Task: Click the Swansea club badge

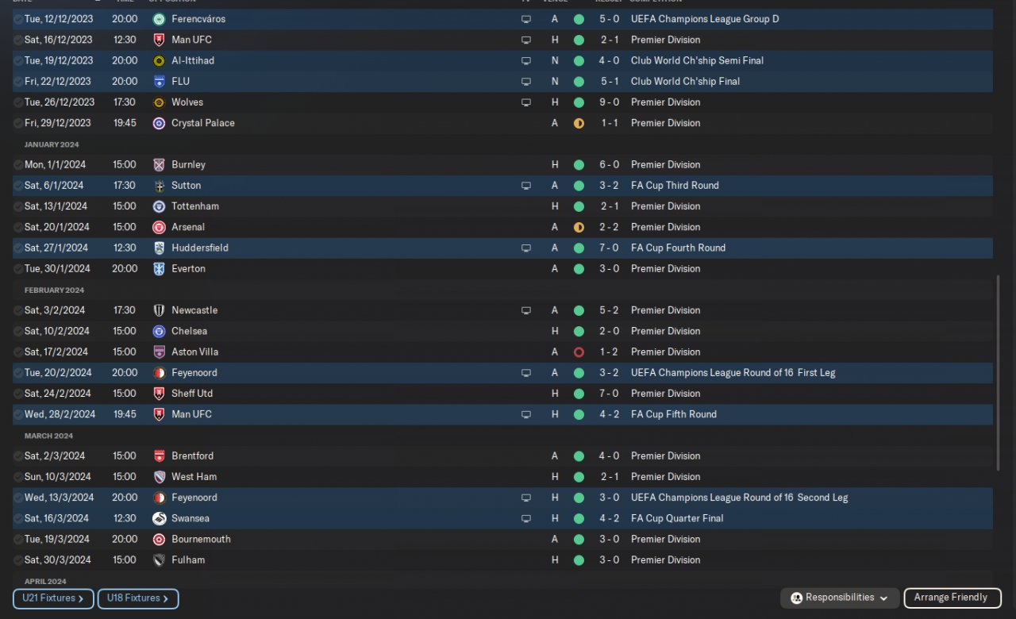Action: (x=159, y=518)
